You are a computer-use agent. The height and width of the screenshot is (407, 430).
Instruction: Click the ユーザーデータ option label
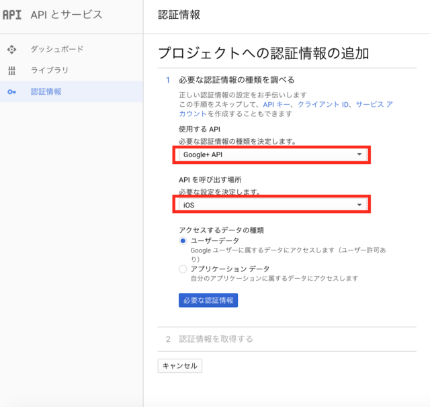click(215, 240)
